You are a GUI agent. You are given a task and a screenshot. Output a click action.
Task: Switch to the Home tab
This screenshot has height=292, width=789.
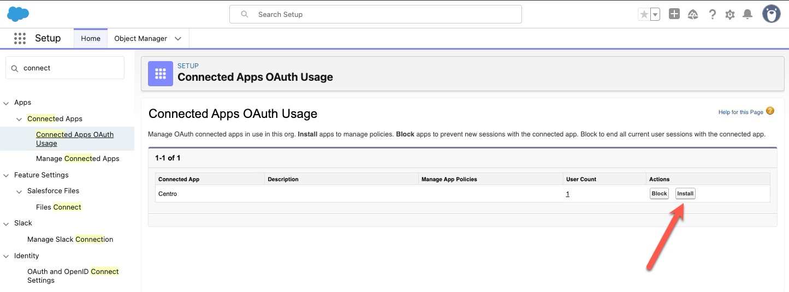[91, 39]
